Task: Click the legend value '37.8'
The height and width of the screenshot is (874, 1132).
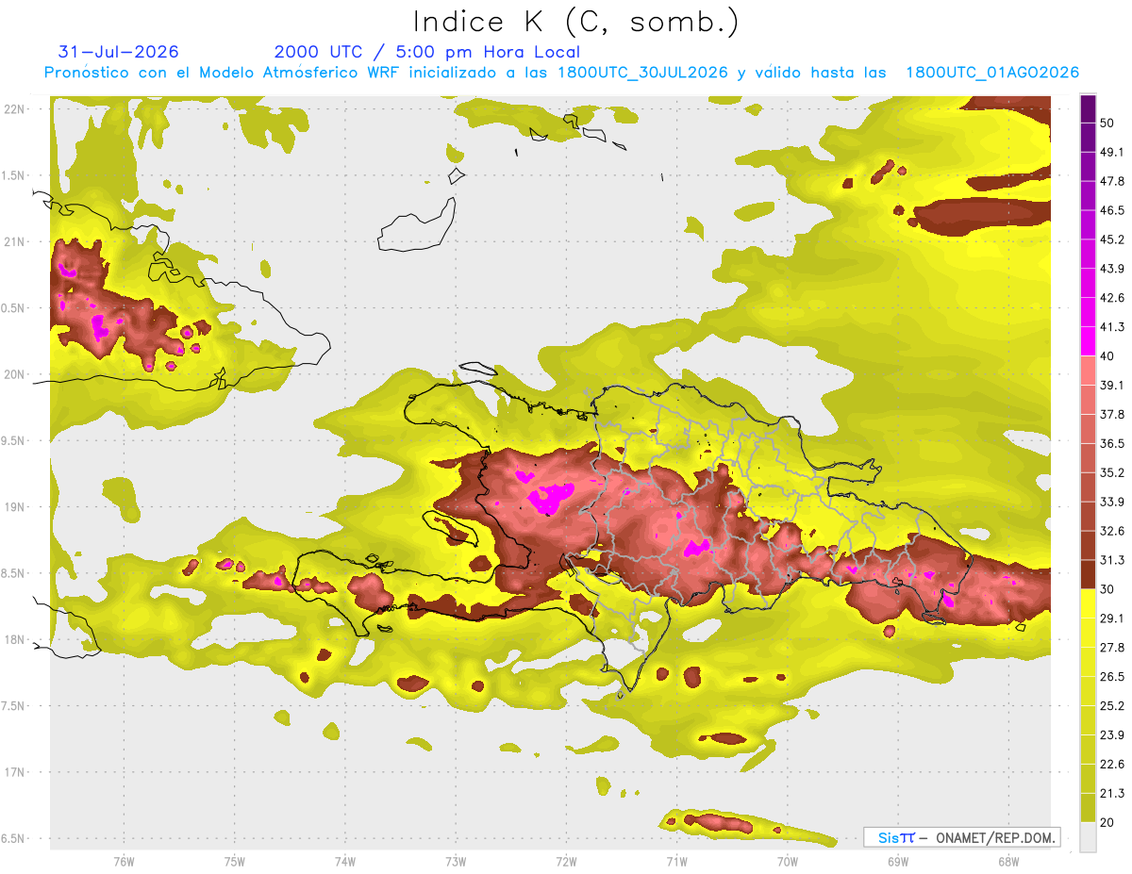Action: pos(1112,415)
